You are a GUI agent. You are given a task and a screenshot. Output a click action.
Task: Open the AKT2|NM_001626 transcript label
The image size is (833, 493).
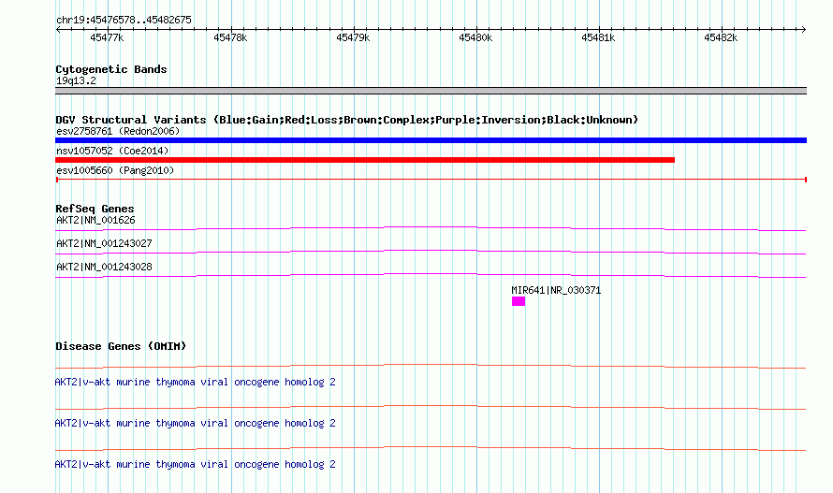(x=95, y=220)
